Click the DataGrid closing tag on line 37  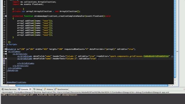point(12,70)
